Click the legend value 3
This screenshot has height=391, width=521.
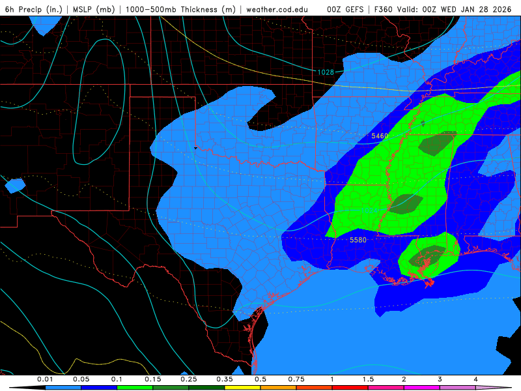tap(440, 379)
